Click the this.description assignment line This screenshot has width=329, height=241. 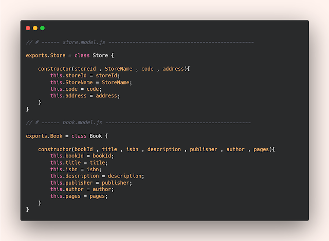97,176
